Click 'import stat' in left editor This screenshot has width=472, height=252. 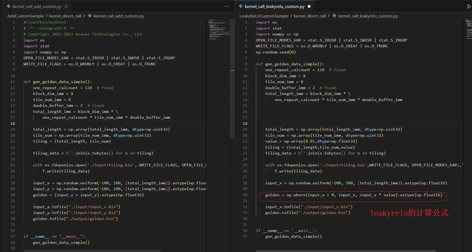(36, 46)
